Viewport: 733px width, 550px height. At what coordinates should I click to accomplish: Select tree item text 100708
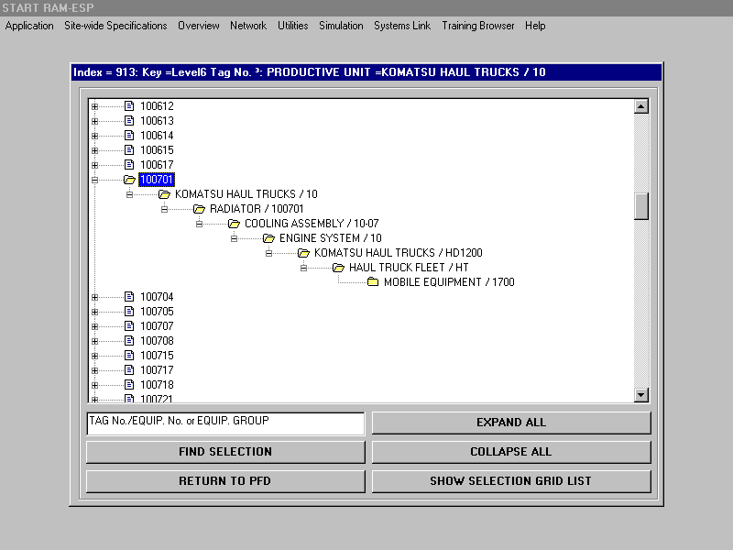[x=157, y=341]
